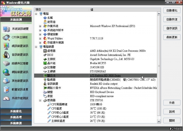
Task: Select the 主機板溫度 row
Action: click(x=96, y=121)
